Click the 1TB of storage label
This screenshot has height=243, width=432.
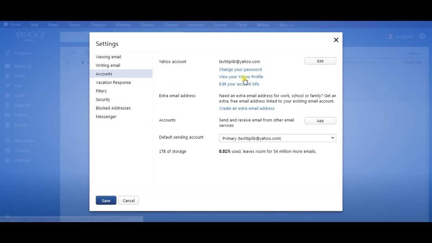[172, 152]
